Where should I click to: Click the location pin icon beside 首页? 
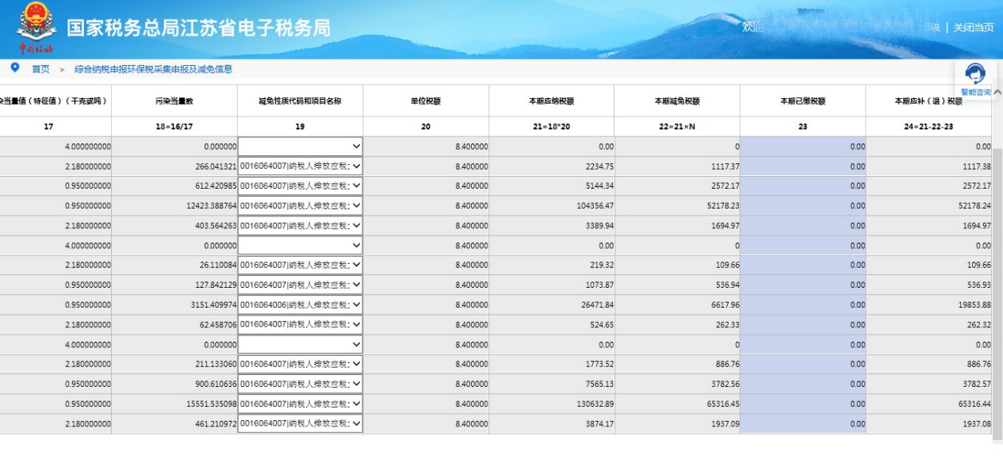tap(14, 68)
